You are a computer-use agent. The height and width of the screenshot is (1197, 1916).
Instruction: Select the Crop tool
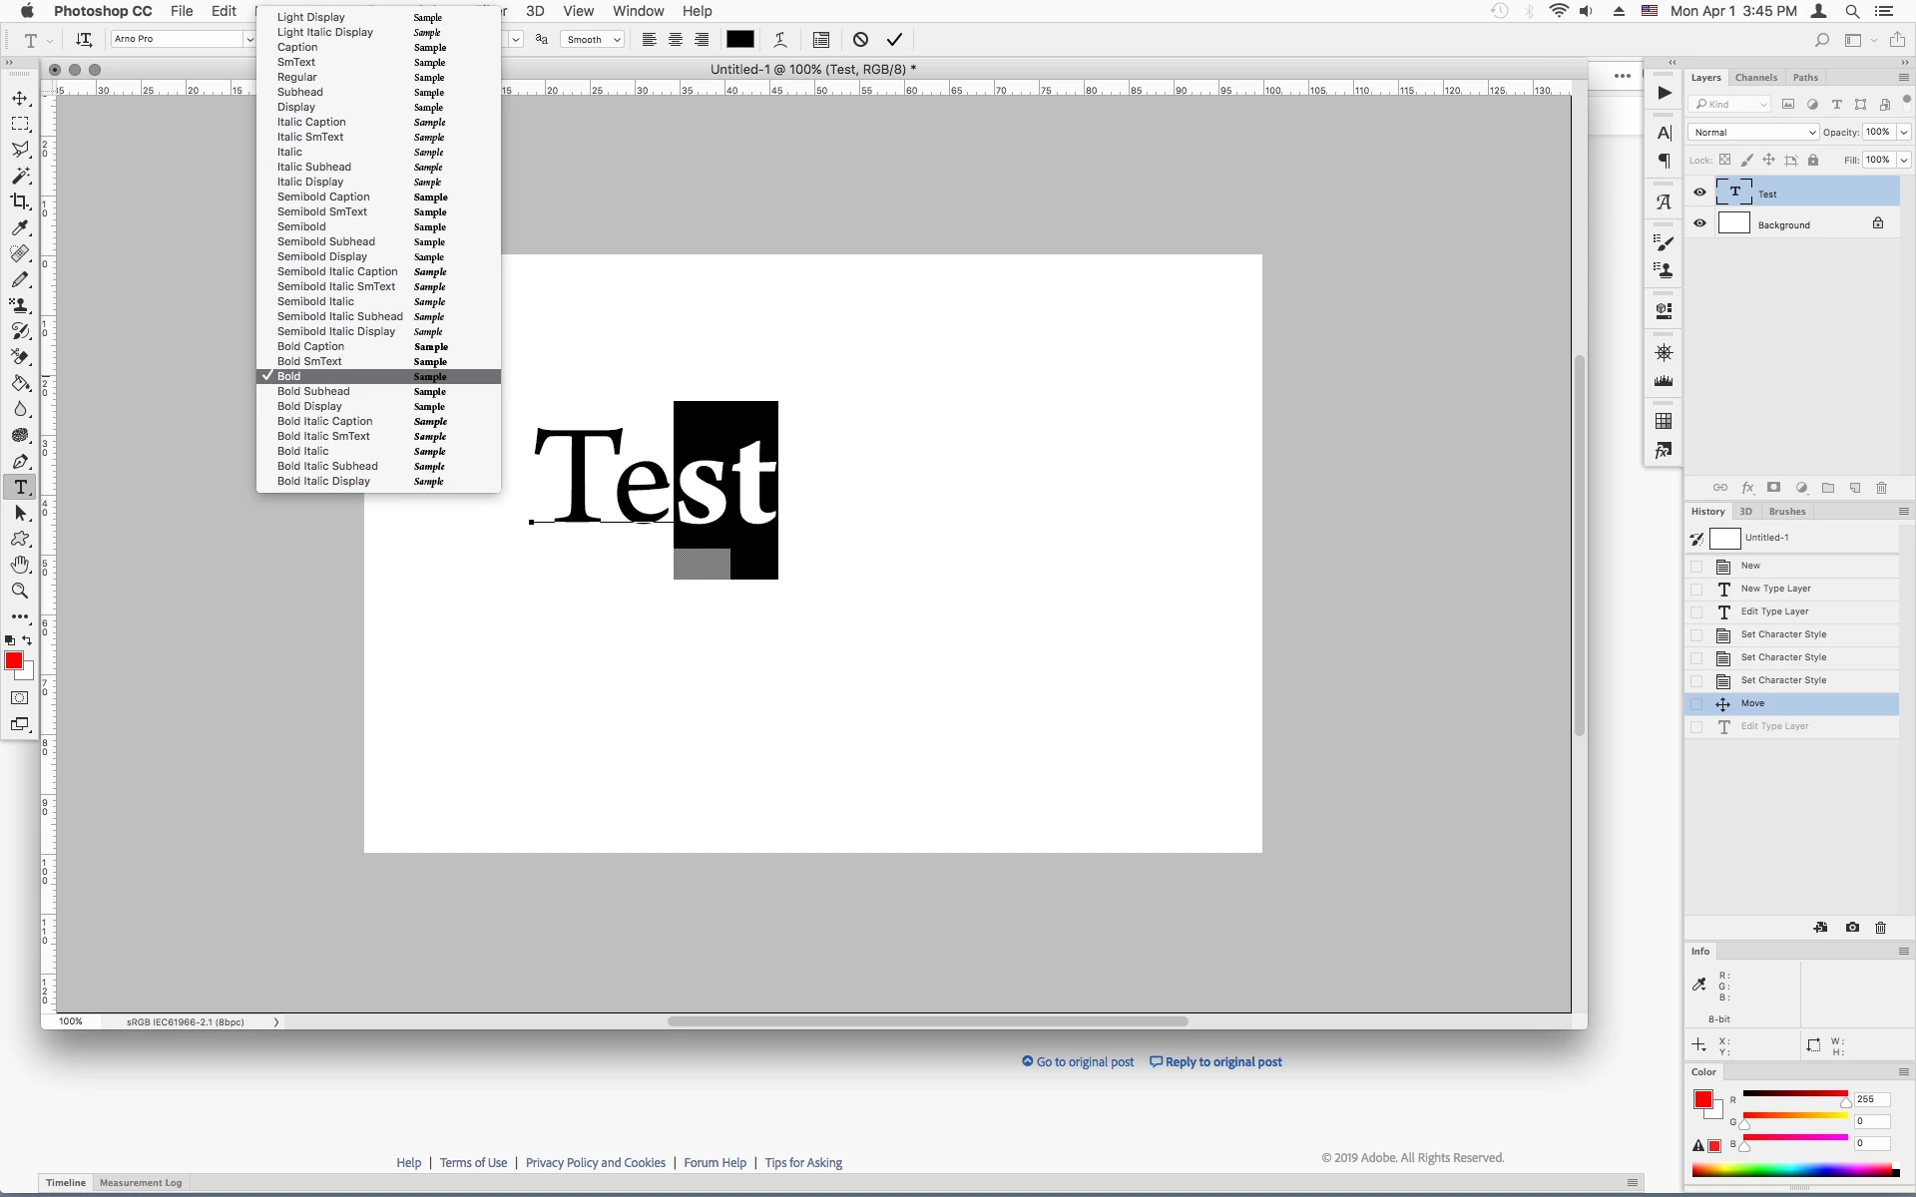[20, 201]
